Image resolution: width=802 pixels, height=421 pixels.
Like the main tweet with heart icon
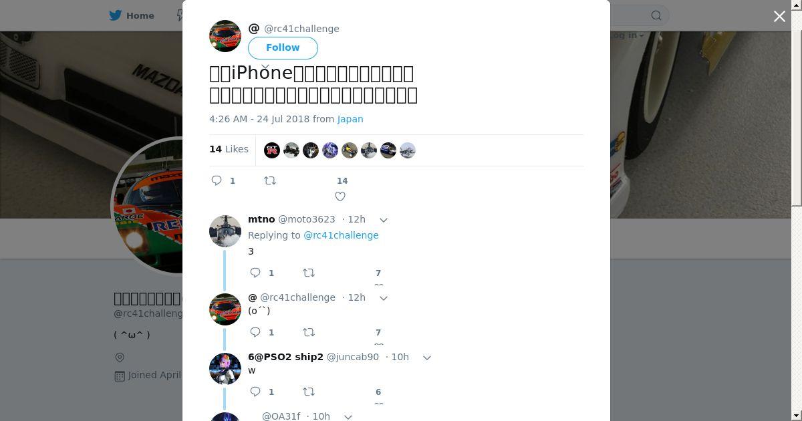(340, 196)
